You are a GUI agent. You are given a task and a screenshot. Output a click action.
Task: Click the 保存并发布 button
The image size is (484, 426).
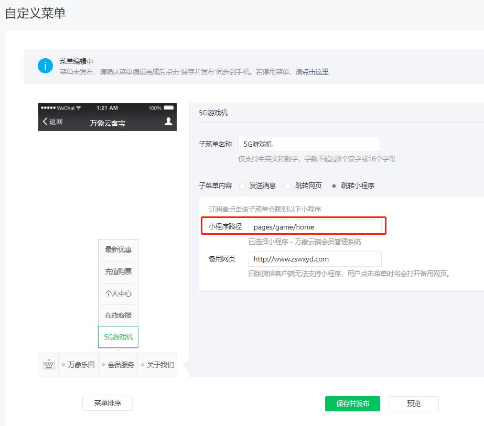(352, 403)
